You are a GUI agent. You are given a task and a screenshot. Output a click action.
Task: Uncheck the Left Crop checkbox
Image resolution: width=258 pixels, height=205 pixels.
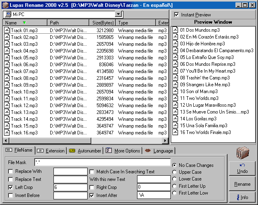10,187
